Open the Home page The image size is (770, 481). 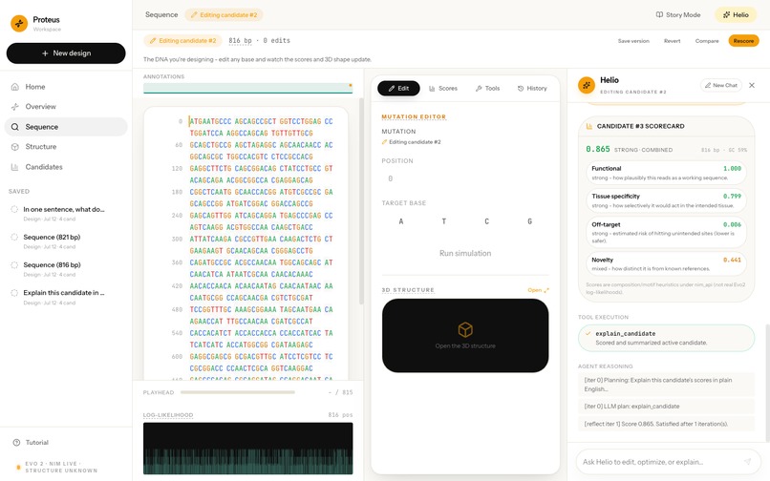(x=66, y=87)
